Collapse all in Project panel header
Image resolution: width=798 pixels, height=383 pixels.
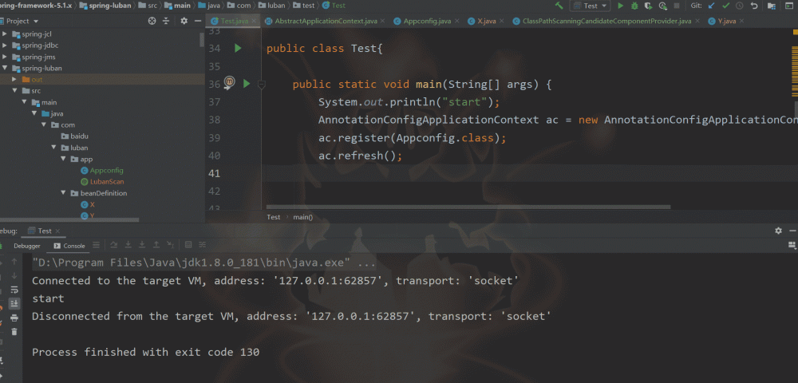tap(166, 21)
